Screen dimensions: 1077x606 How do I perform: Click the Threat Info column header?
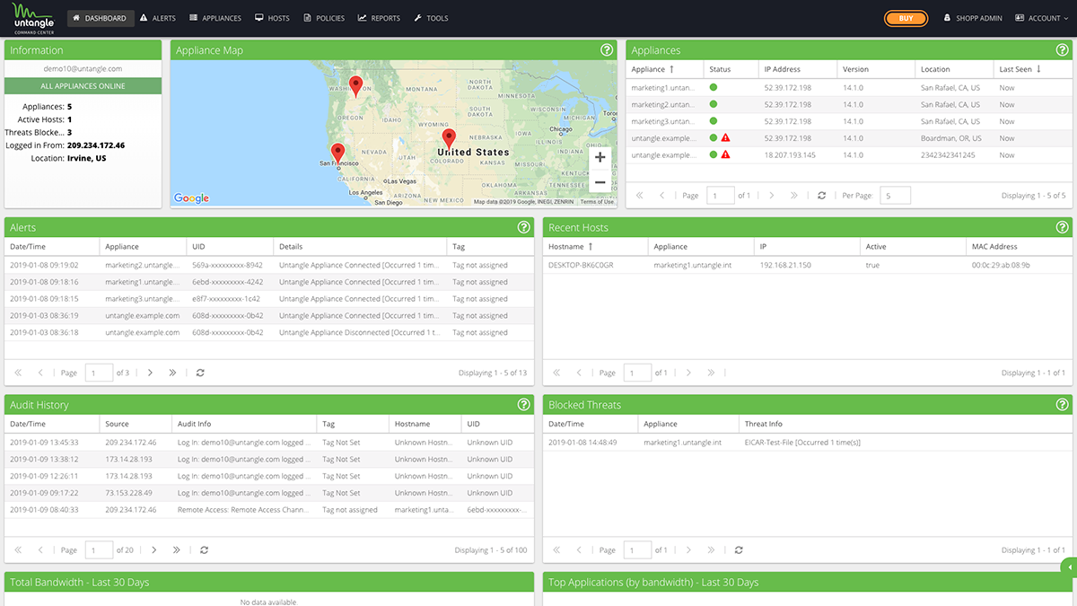[x=906, y=424]
